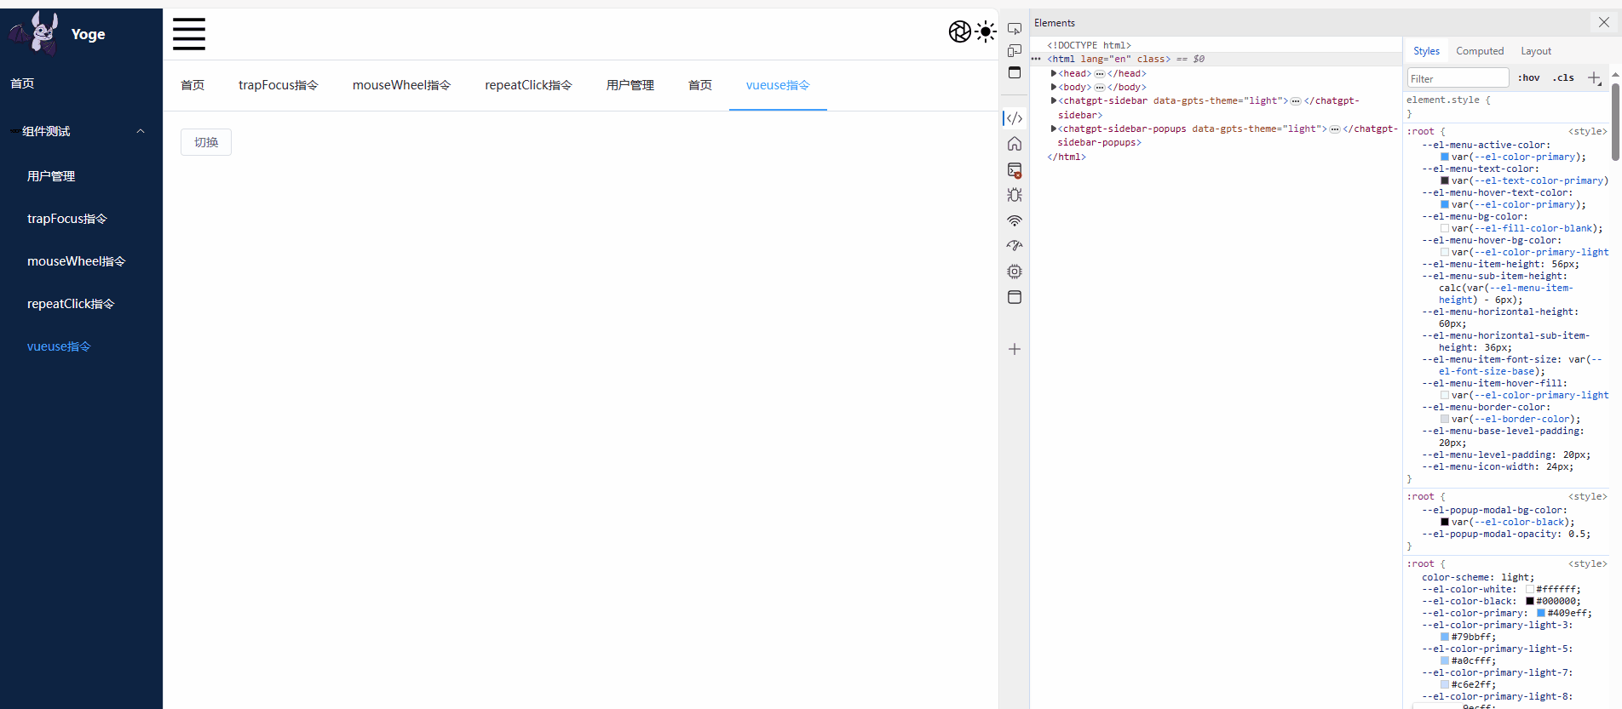This screenshot has width=1622, height=709.
Task: Click the 切换 button
Action: click(206, 142)
